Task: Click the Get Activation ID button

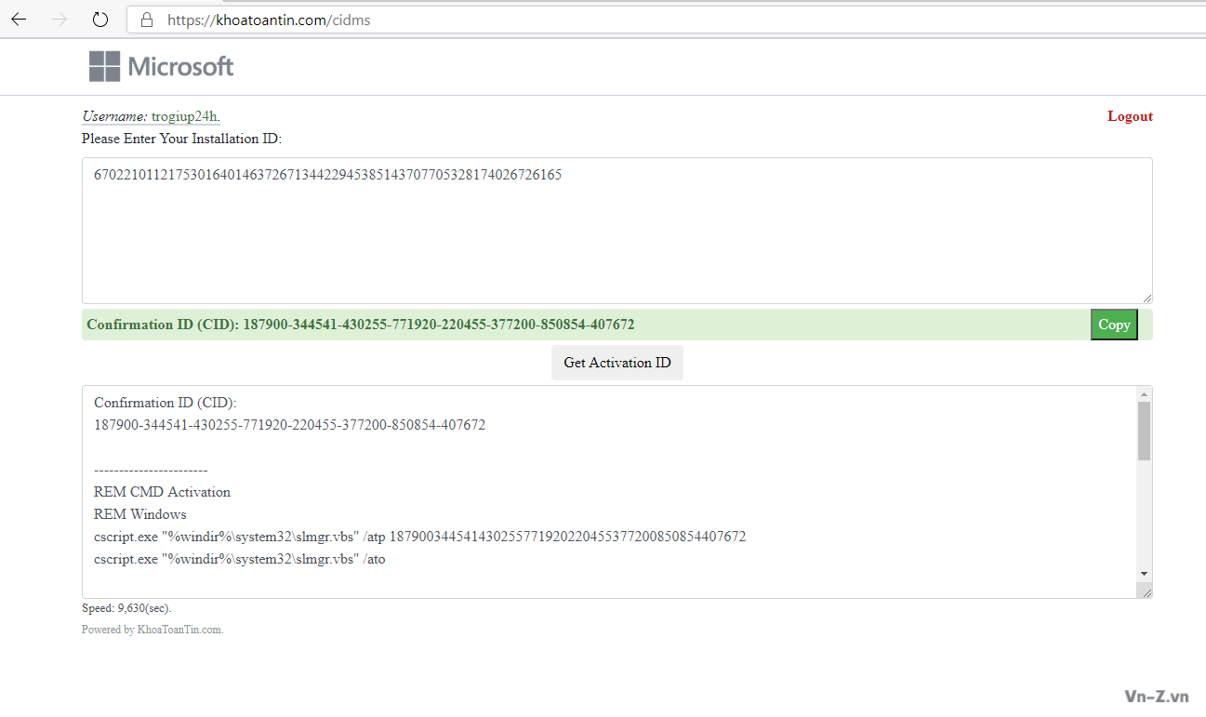Action: (x=616, y=363)
